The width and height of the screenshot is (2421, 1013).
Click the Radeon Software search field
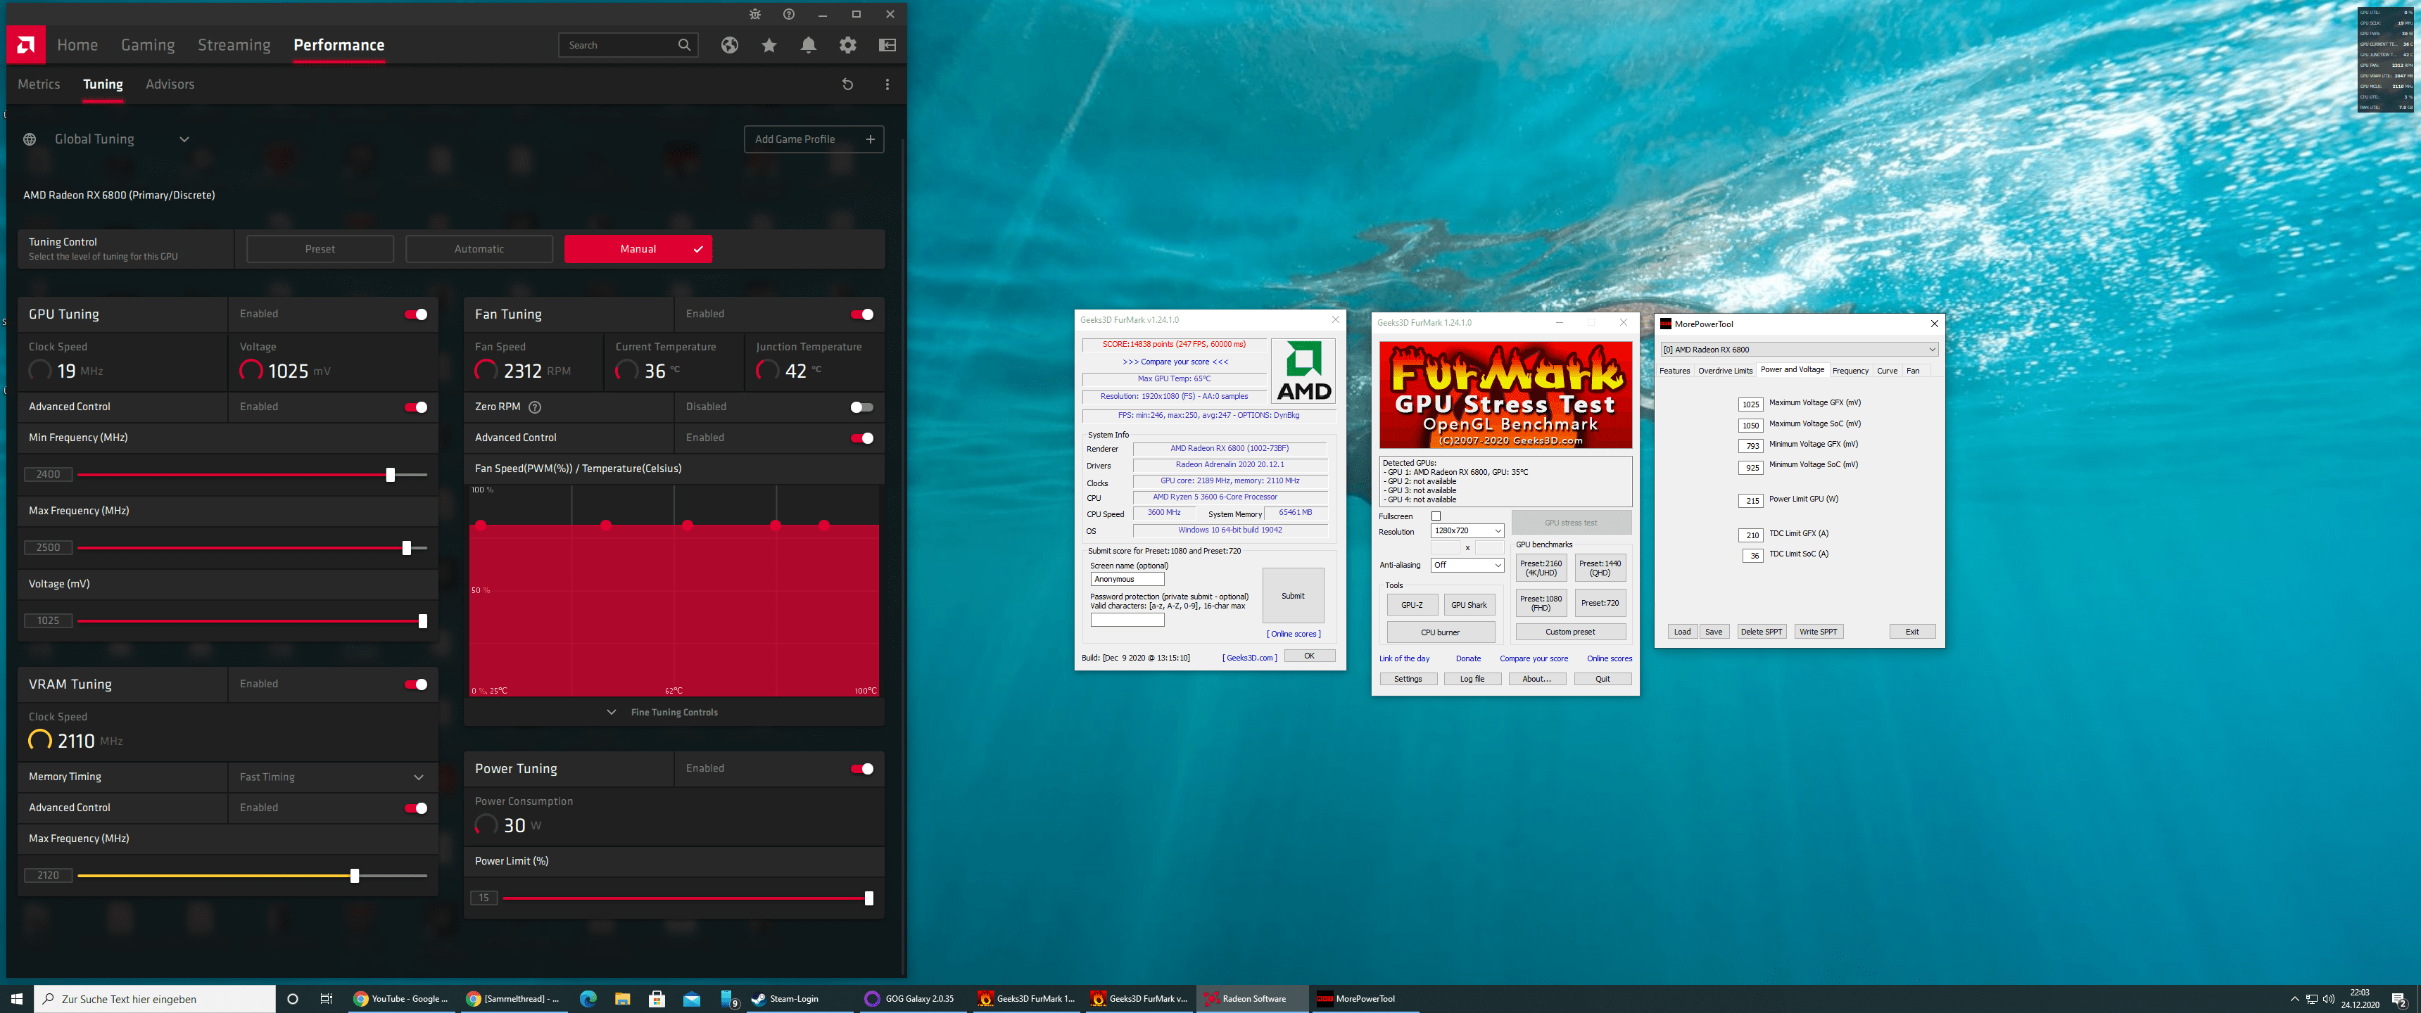click(628, 45)
